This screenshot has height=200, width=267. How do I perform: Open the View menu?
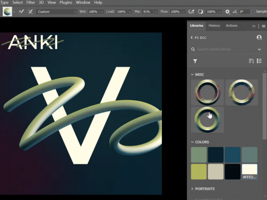(51, 3)
